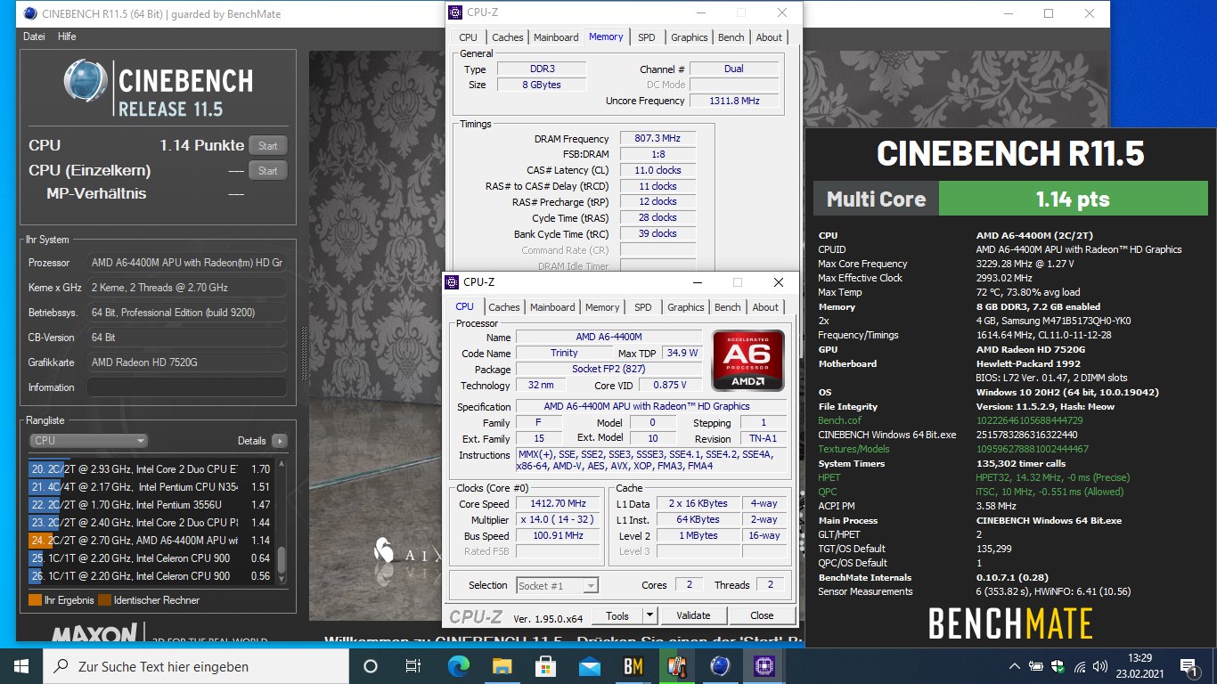Click the Details button in Rangliste
The image size is (1217, 684).
point(252,440)
